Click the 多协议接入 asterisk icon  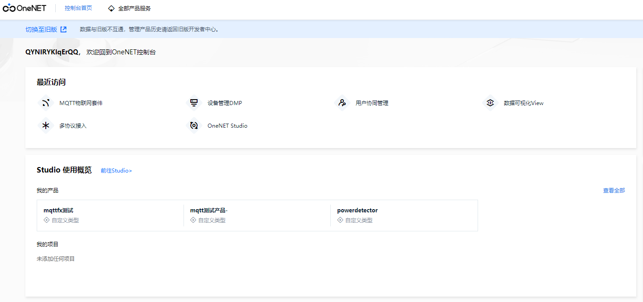(x=46, y=125)
